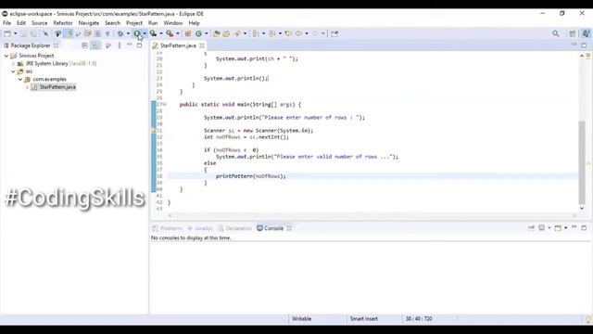Open the Debug button dropdown arrow
The width and height of the screenshot is (593, 334).
pyautogui.click(x=128, y=33)
